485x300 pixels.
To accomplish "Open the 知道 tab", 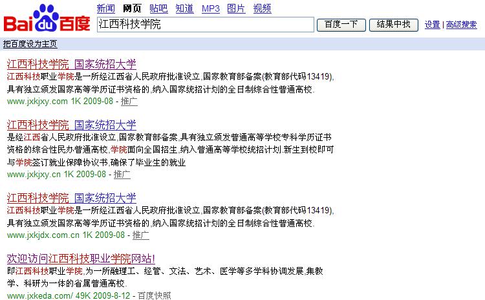I will point(184,8).
